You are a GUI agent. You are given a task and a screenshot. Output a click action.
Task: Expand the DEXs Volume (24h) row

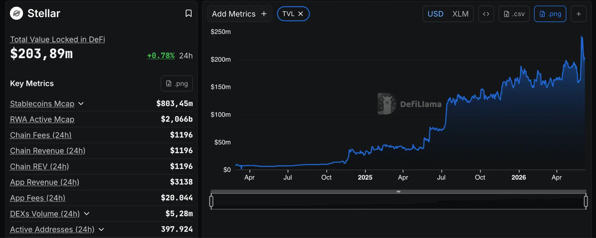click(x=87, y=214)
